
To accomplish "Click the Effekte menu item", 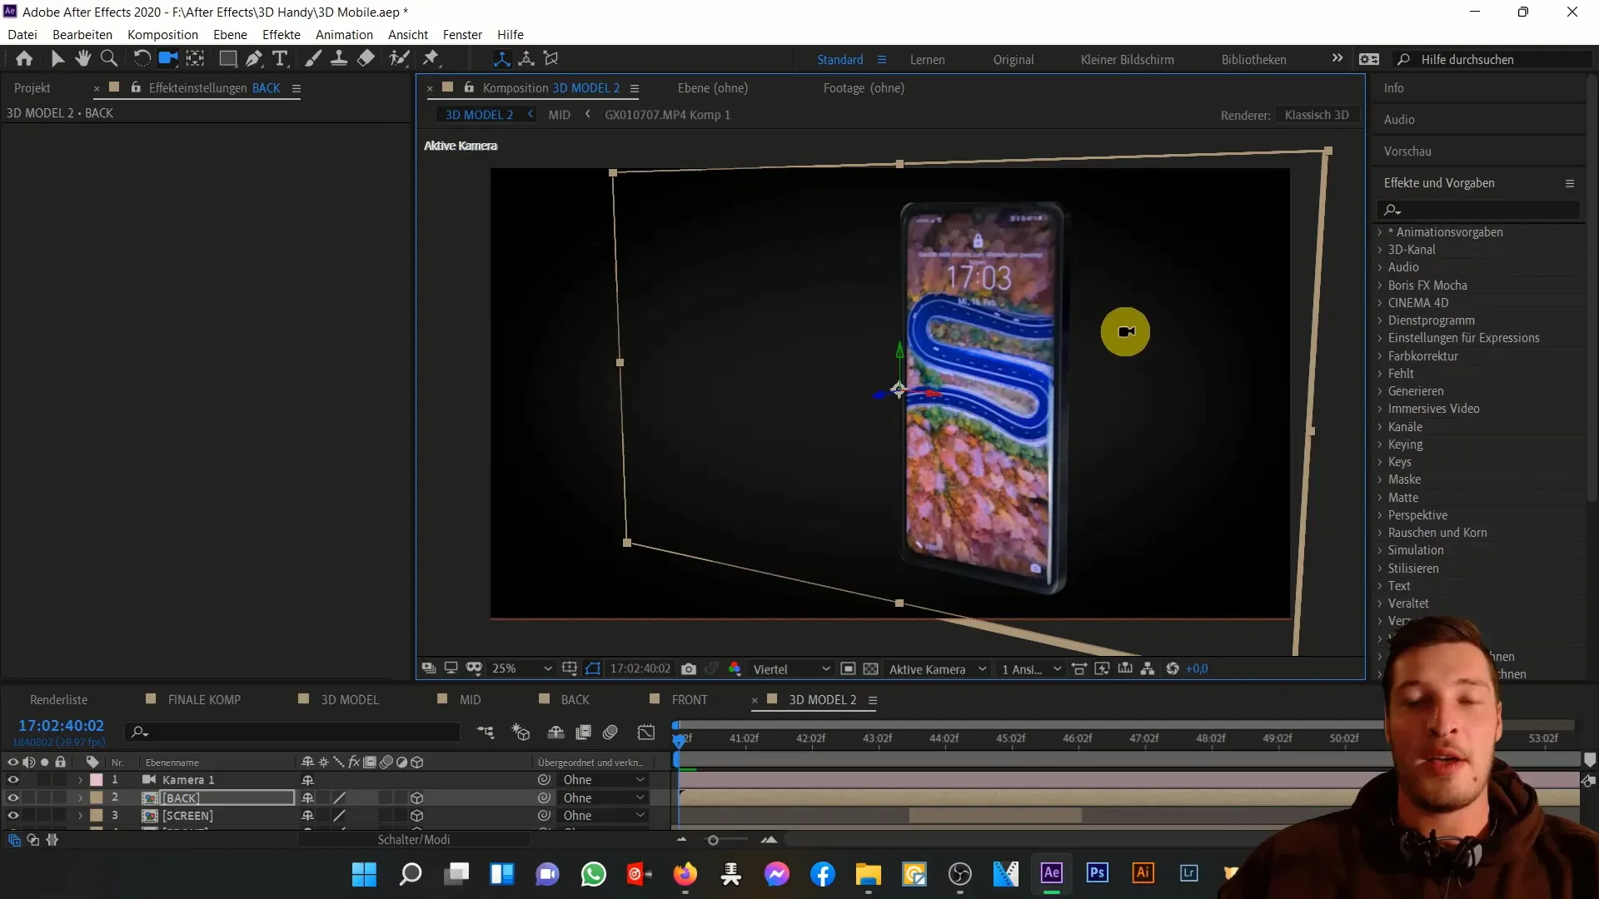I will (281, 34).
